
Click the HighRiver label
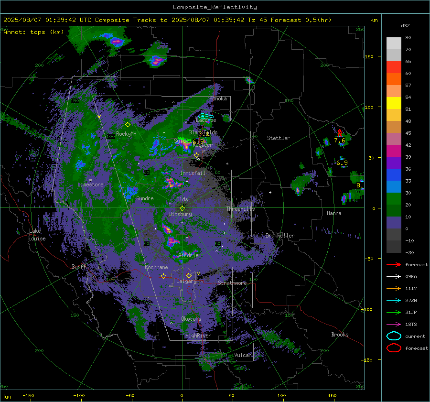coord(198,336)
